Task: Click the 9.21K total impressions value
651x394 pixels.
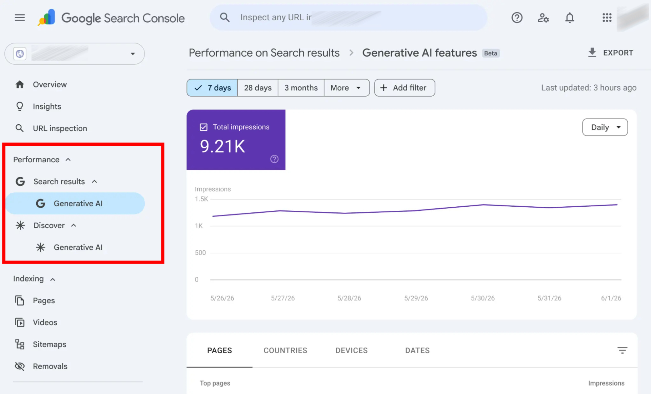Action: point(222,146)
